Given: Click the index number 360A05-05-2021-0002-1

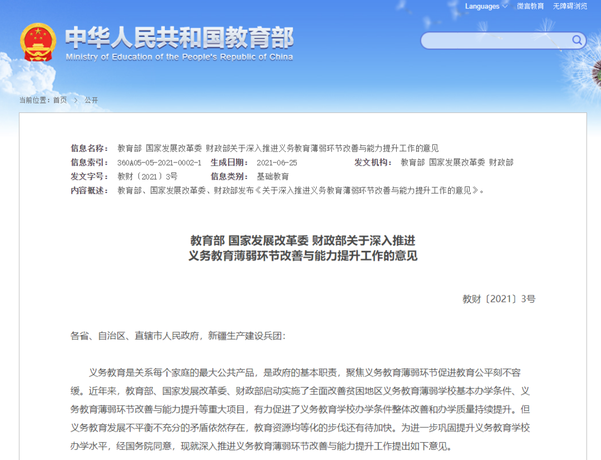Looking at the screenshot, I should (160, 163).
